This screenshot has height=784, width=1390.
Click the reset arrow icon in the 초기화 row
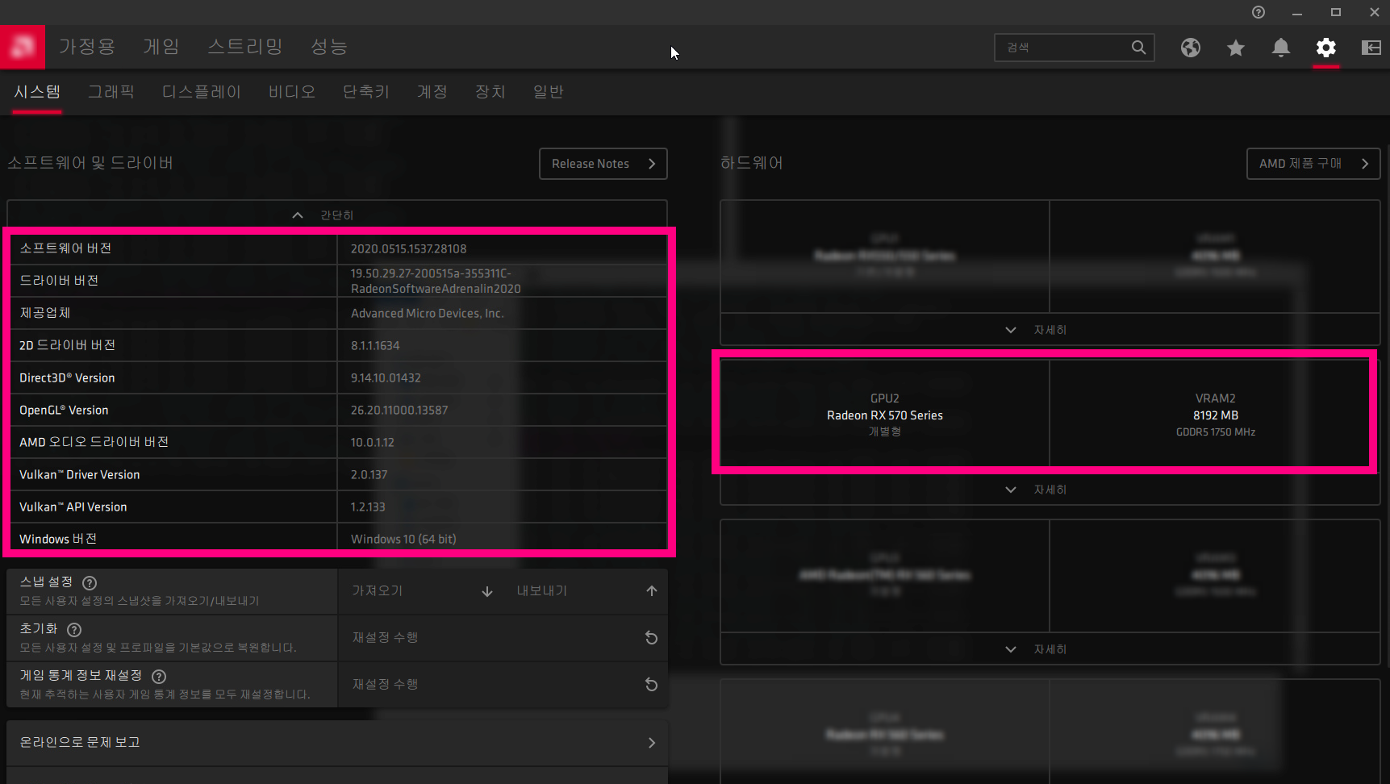point(651,638)
